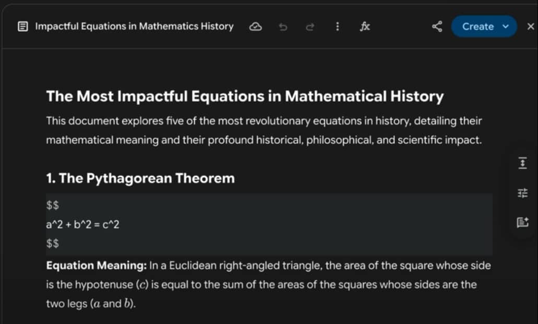Close the document panel with the X
Viewport: 538px width, 324px height.
tap(530, 26)
